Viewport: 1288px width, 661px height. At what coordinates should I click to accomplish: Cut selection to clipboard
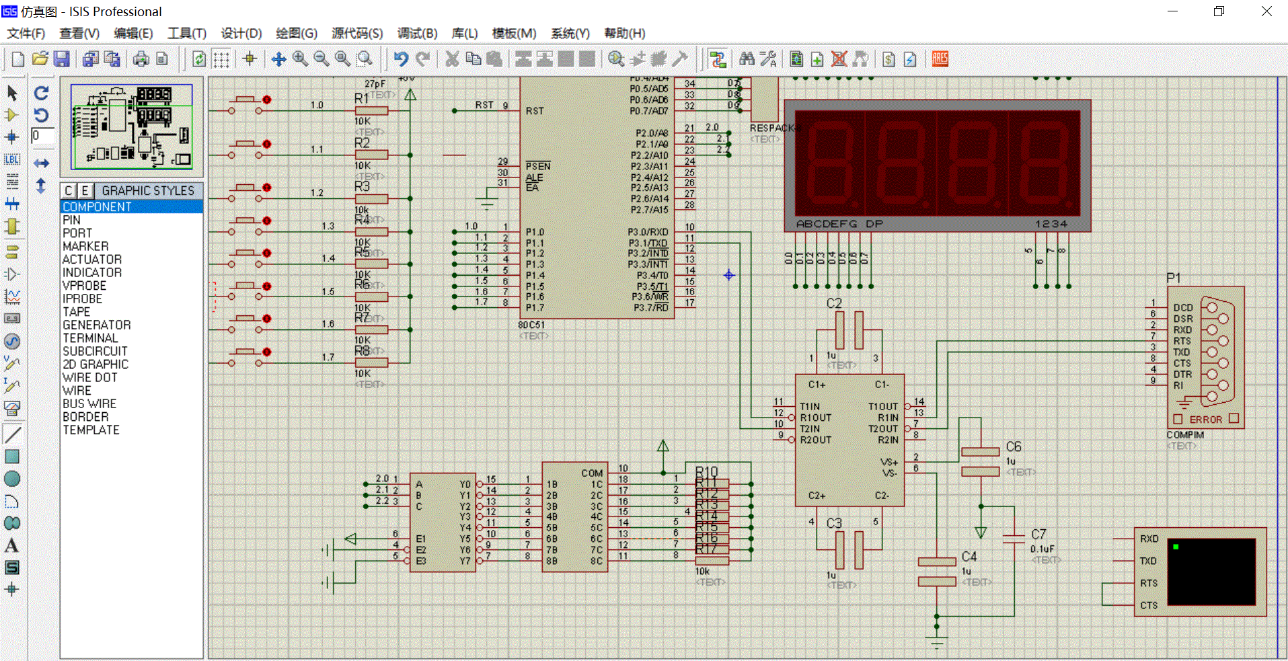[452, 59]
